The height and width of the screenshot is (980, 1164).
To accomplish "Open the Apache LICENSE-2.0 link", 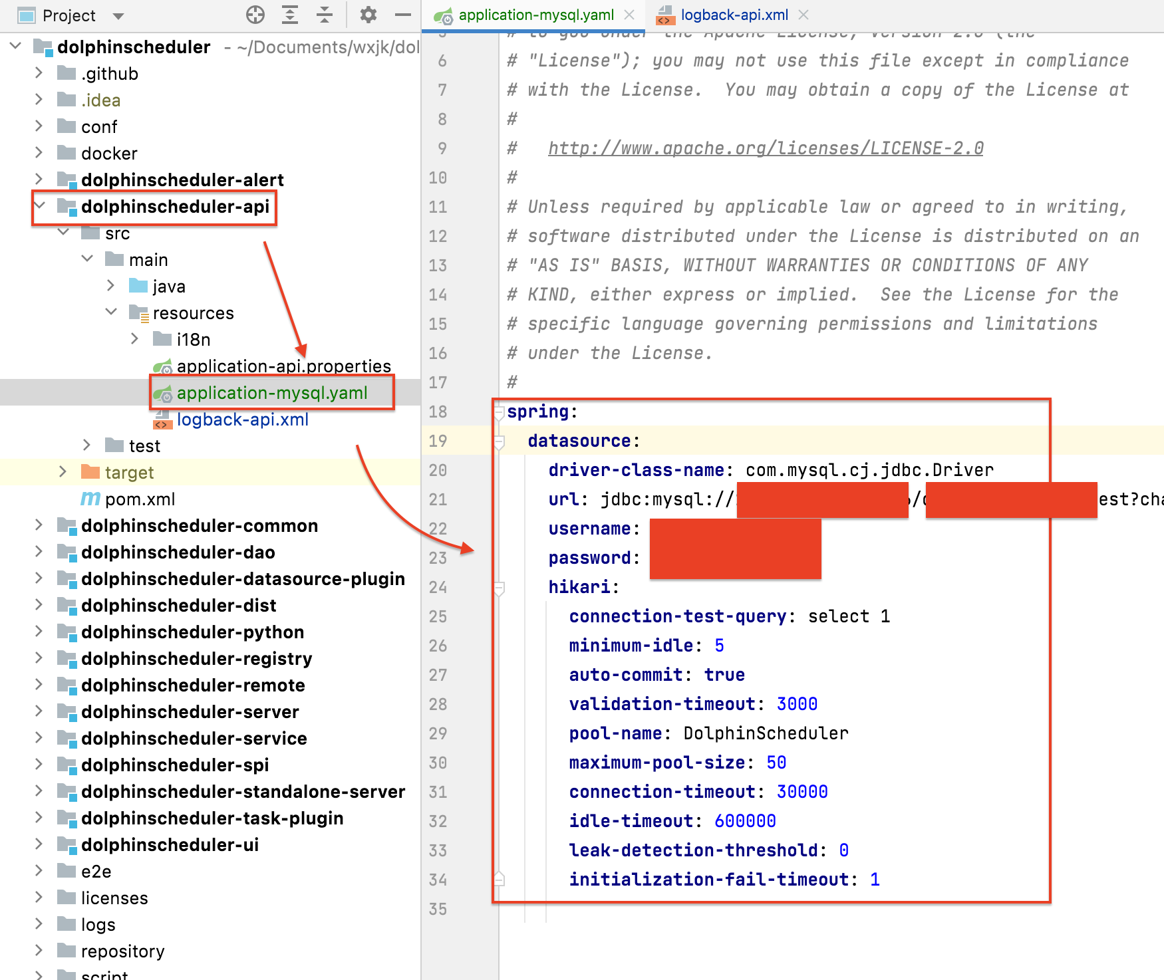I will (x=765, y=148).
